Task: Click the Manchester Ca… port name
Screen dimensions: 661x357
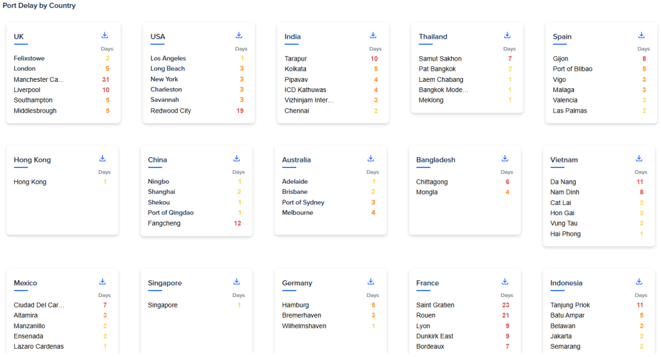Action: click(x=39, y=79)
